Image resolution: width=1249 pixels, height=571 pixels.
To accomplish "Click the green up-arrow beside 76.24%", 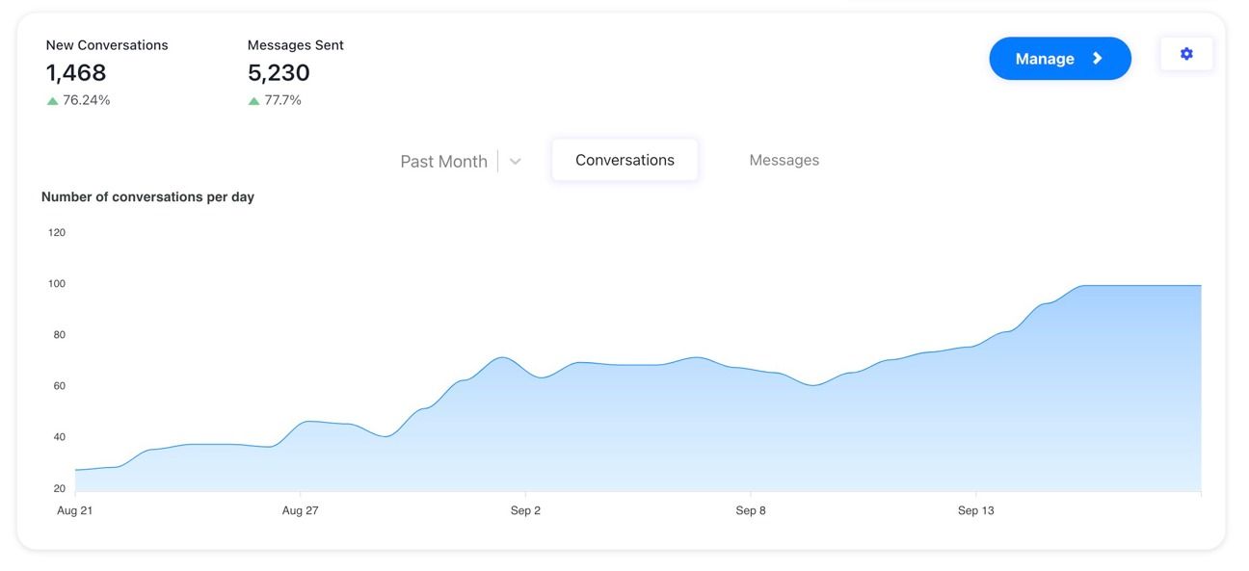I will click(53, 101).
